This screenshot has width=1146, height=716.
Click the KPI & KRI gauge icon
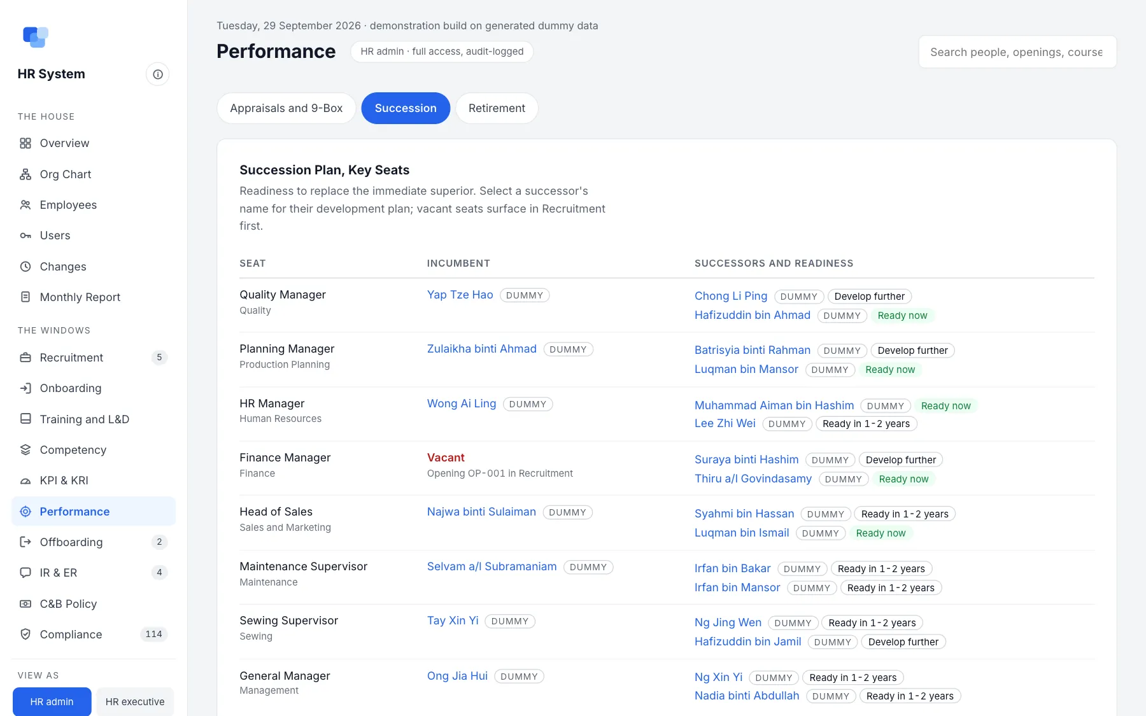25,481
